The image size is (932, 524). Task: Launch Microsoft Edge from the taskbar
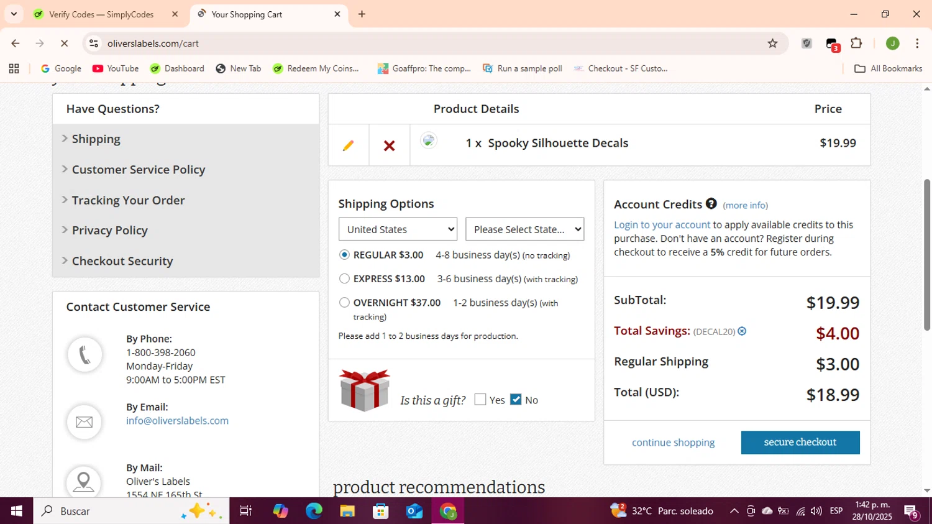tap(314, 511)
